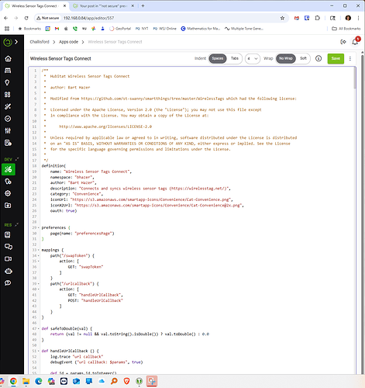This screenshot has width=365, height=388.
Task: Open the indent size dropdown
Action: click(x=253, y=59)
